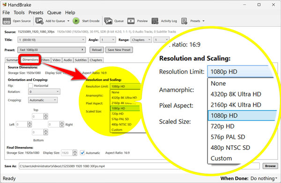Open the Tools menu
This screenshot has width=281, height=183.
[x=19, y=13]
